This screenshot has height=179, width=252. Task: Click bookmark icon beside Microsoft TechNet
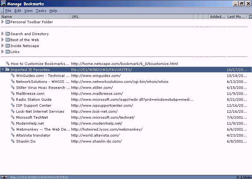click(x=13, y=117)
